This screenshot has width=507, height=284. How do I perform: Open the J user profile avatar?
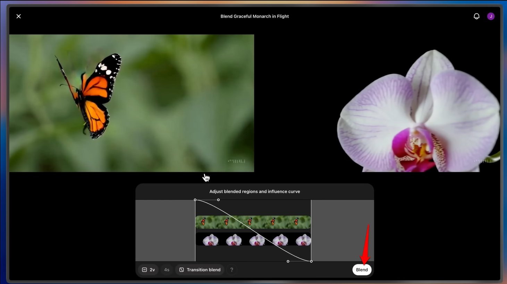pos(491,16)
